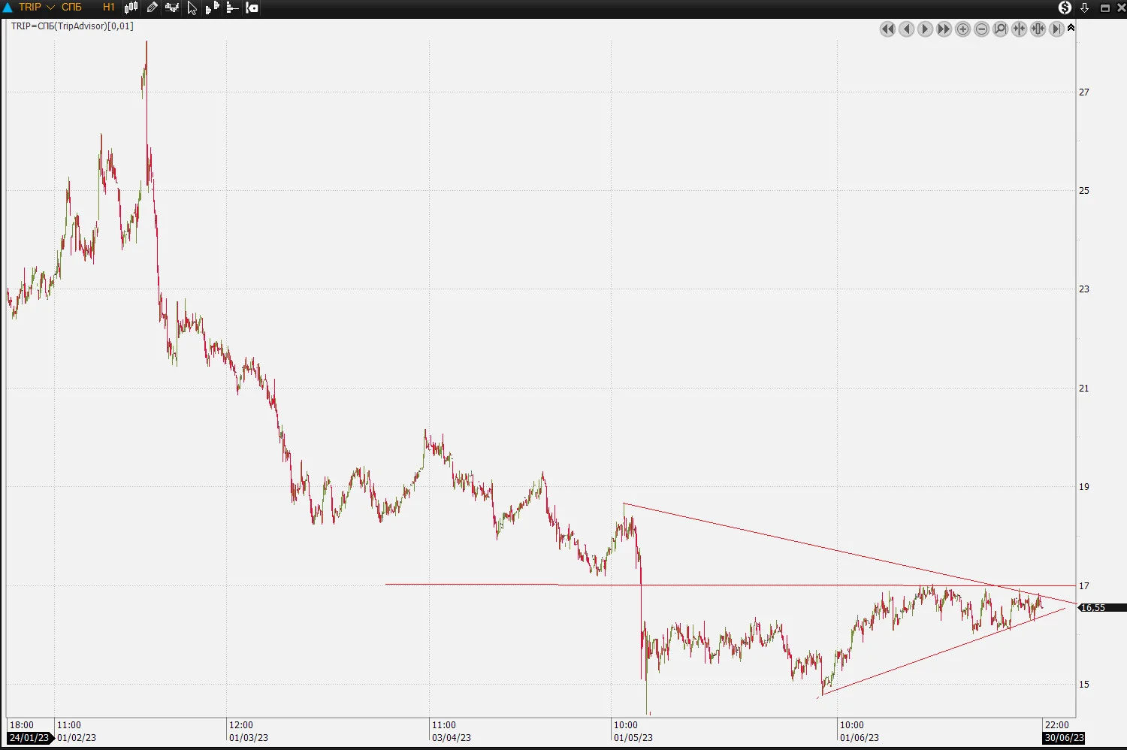Click the dollar sign icon
Image resolution: width=1127 pixels, height=750 pixels.
1065,8
